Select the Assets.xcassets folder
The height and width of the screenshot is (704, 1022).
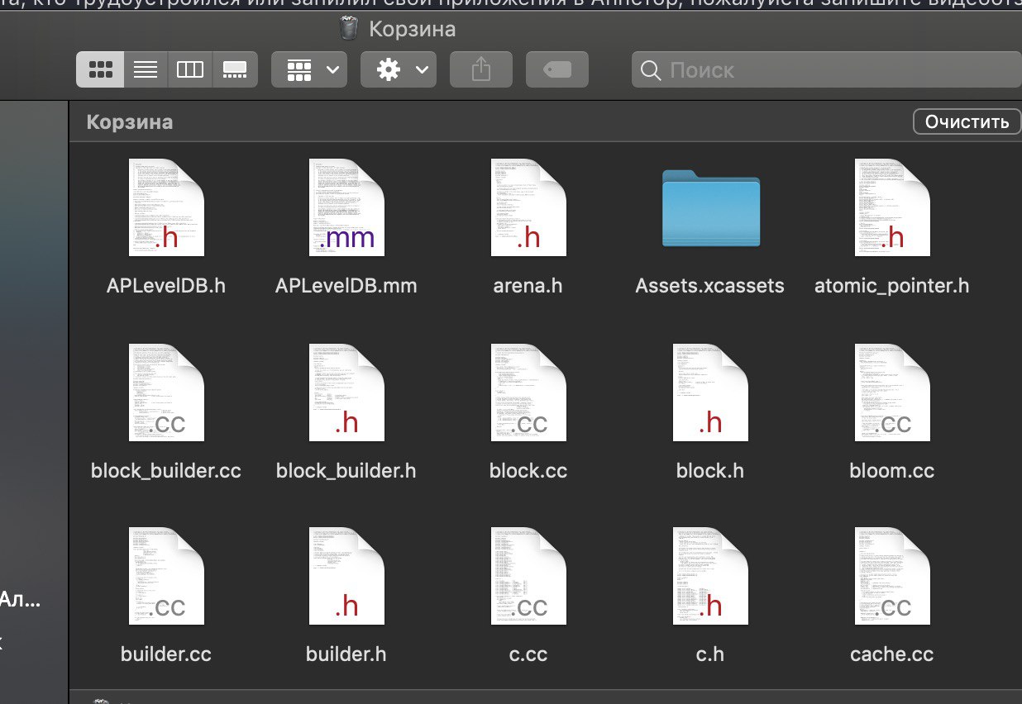coord(710,207)
